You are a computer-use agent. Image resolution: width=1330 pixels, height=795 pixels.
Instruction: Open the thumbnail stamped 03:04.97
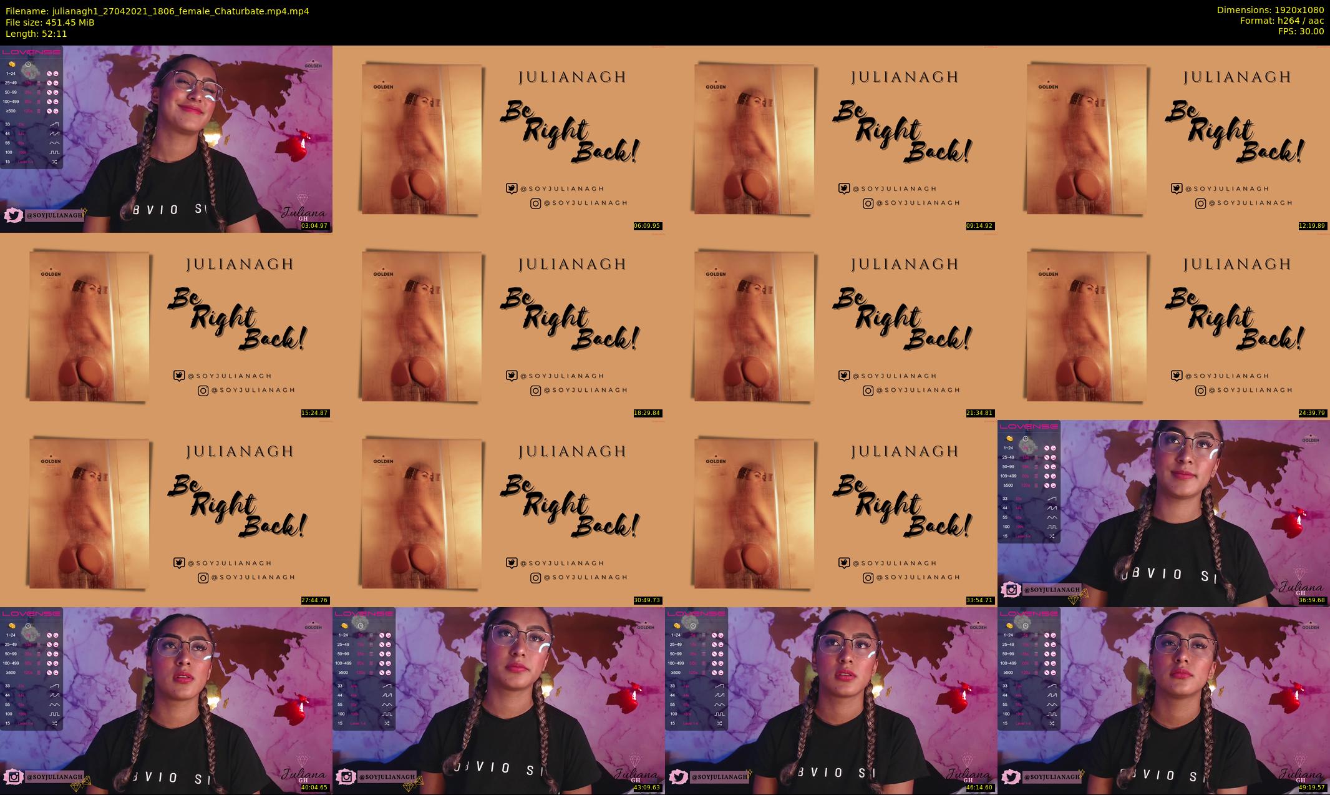[166, 139]
